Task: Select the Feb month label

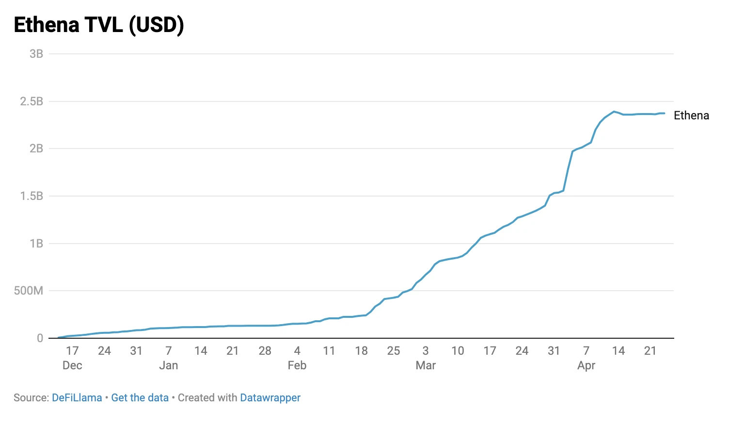Action: point(297,365)
